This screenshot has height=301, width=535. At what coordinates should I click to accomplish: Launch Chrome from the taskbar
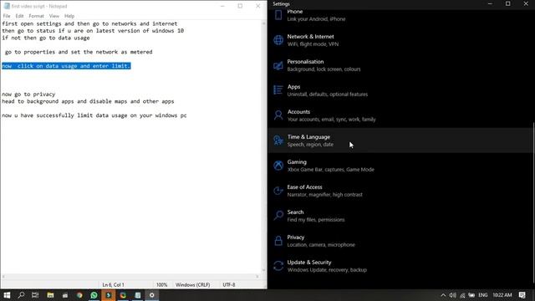(x=79, y=295)
